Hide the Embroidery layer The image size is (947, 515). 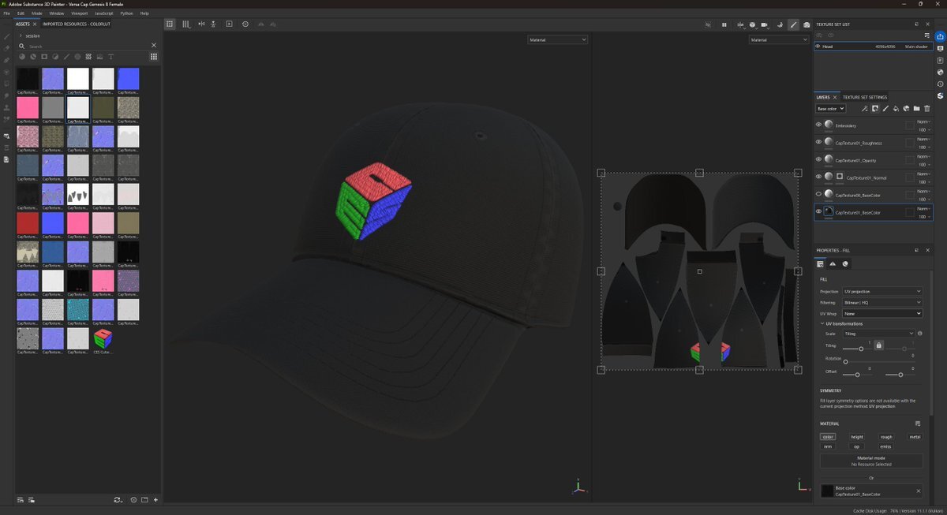(x=818, y=125)
